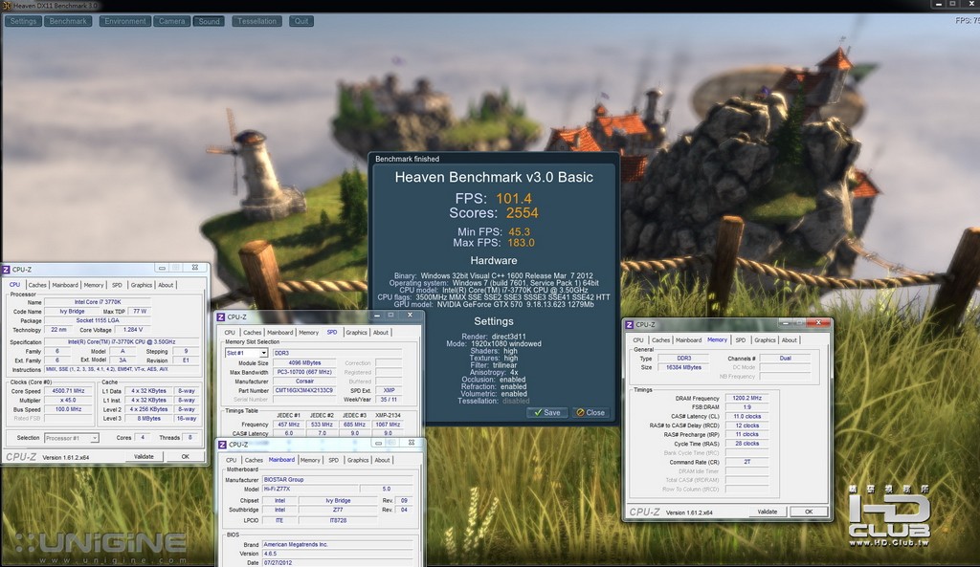Open the Tessellation menu in Heaven toolbar

coord(256,21)
